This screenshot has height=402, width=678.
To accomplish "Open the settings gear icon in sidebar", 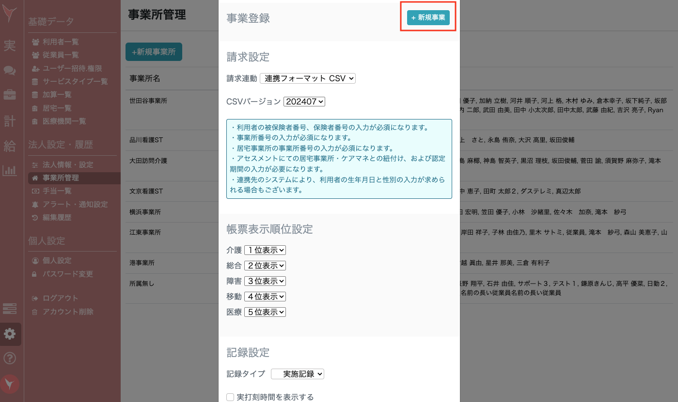I will pos(10,334).
